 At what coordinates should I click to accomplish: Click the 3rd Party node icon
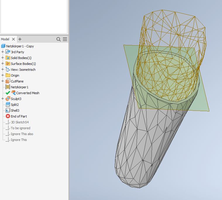pyautogui.click(x=8, y=52)
